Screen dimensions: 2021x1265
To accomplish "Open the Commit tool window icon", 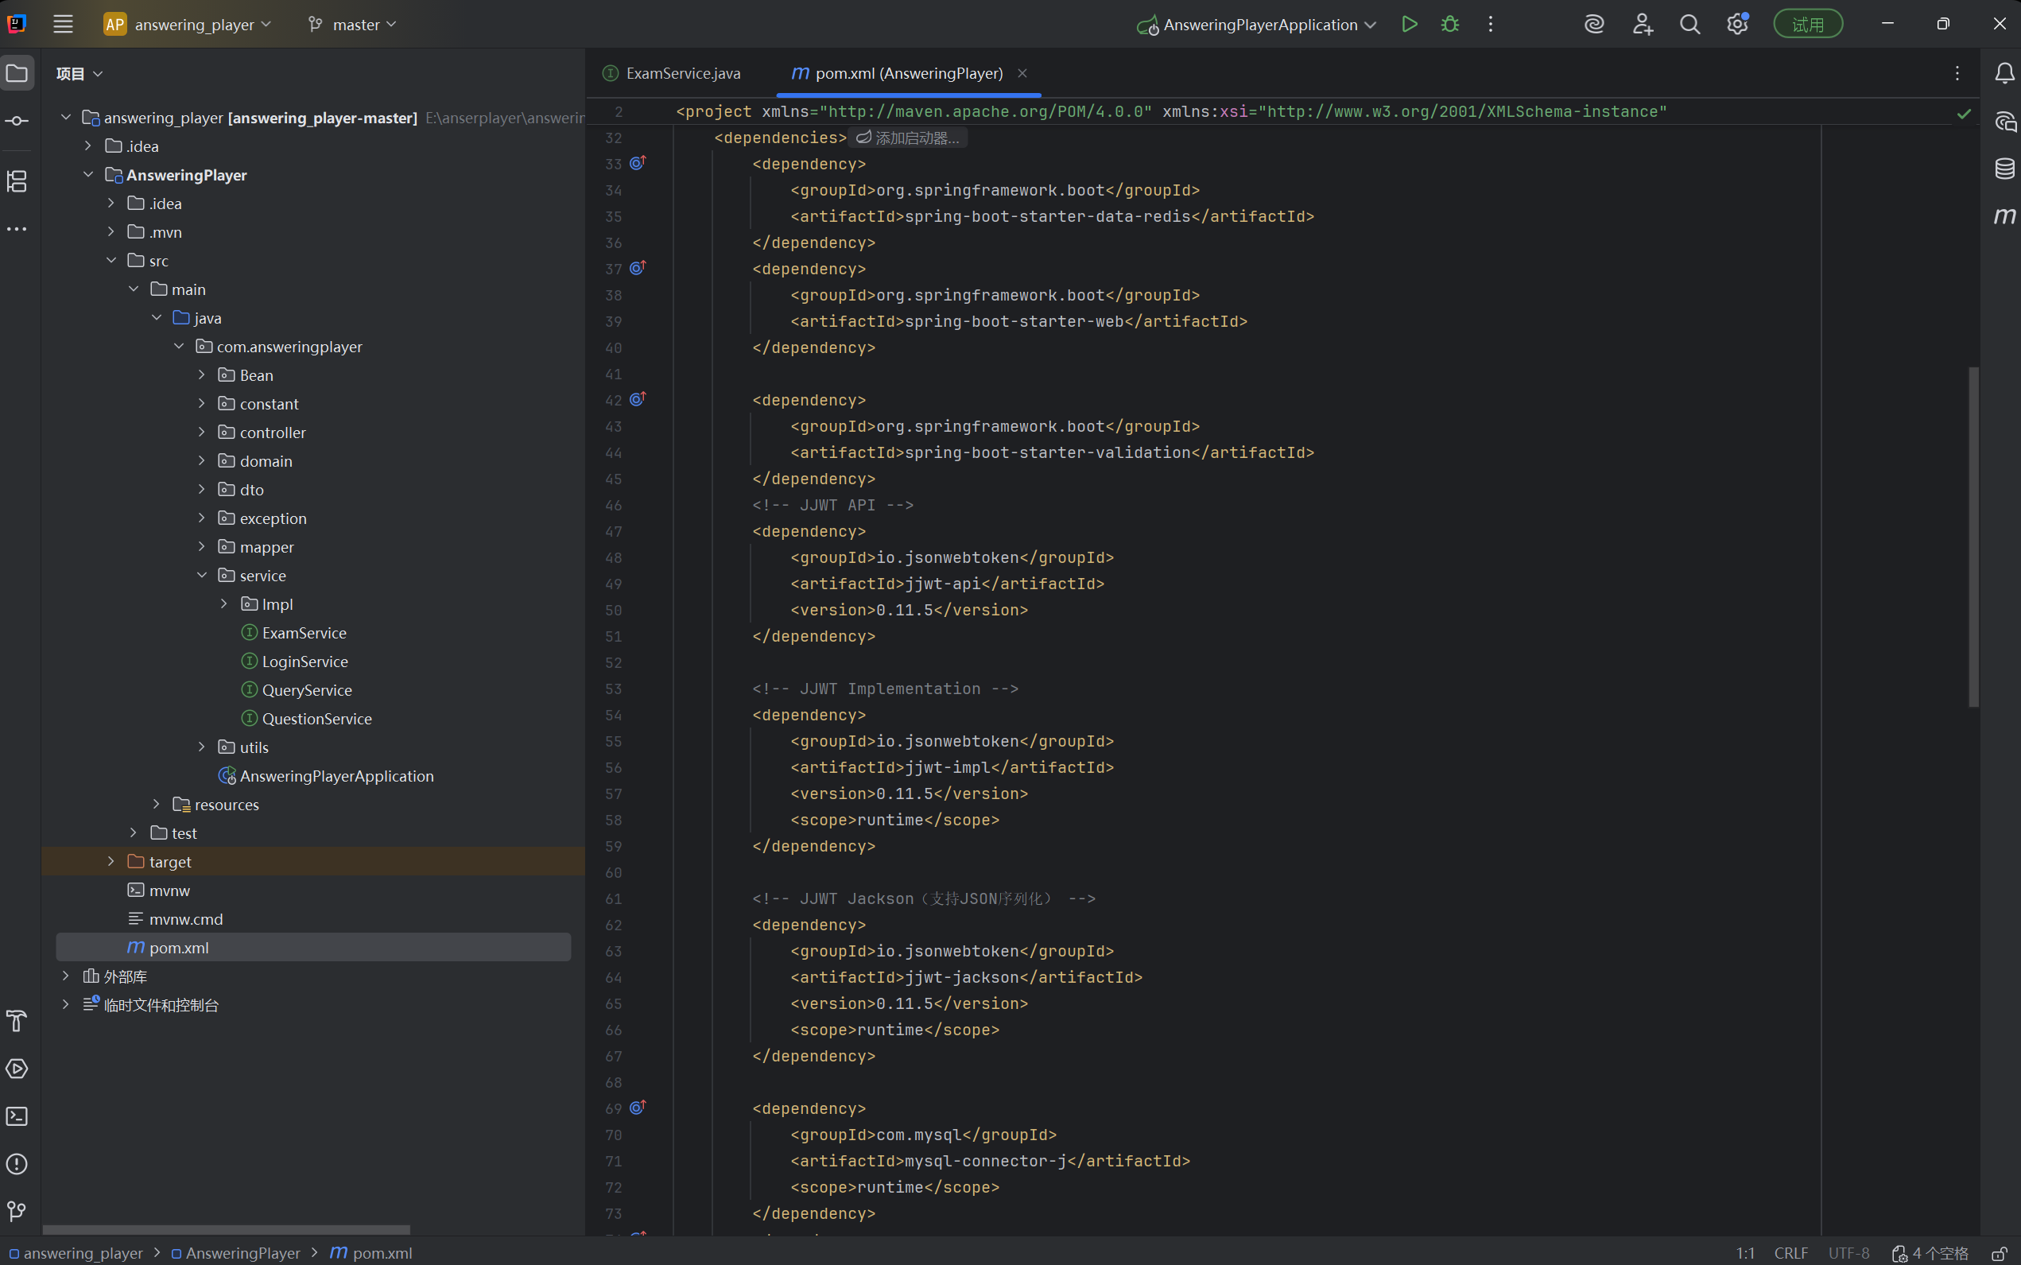I will (17, 122).
